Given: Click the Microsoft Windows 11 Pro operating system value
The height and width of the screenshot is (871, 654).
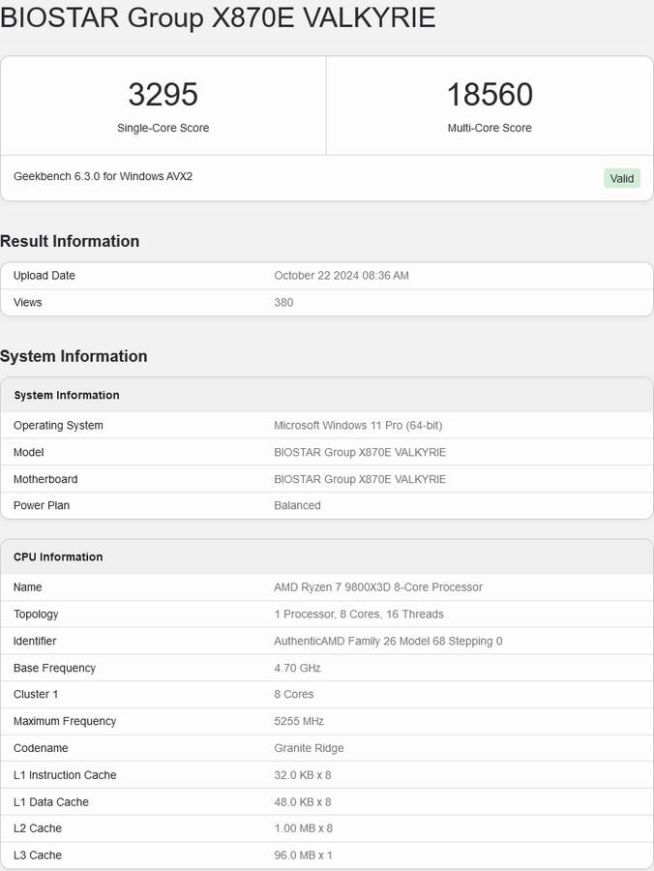Looking at the screenshot, I should [x=358, y=426].
